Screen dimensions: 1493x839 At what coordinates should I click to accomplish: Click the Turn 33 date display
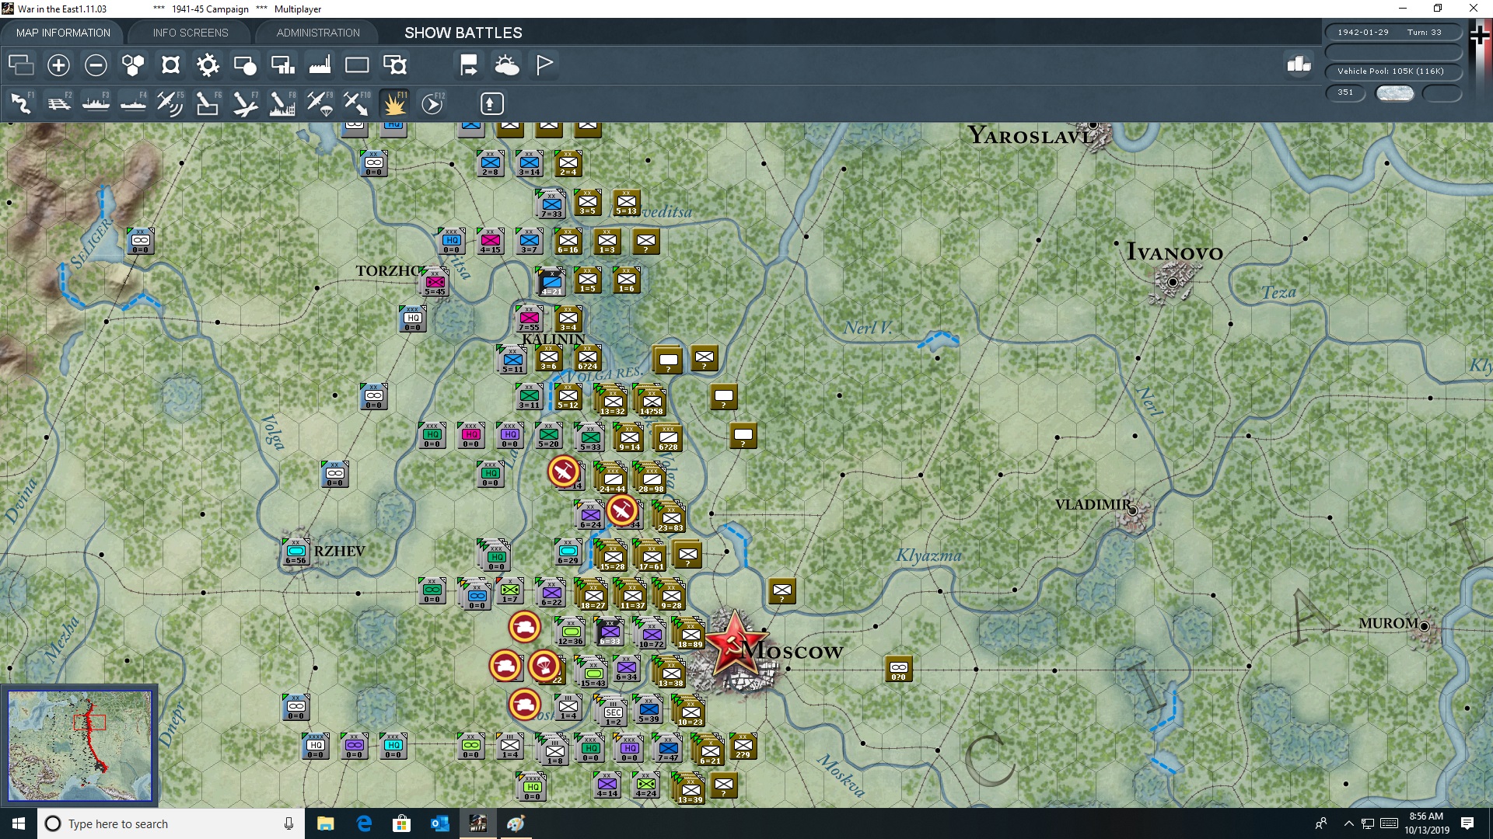(x=1393, y=32)
